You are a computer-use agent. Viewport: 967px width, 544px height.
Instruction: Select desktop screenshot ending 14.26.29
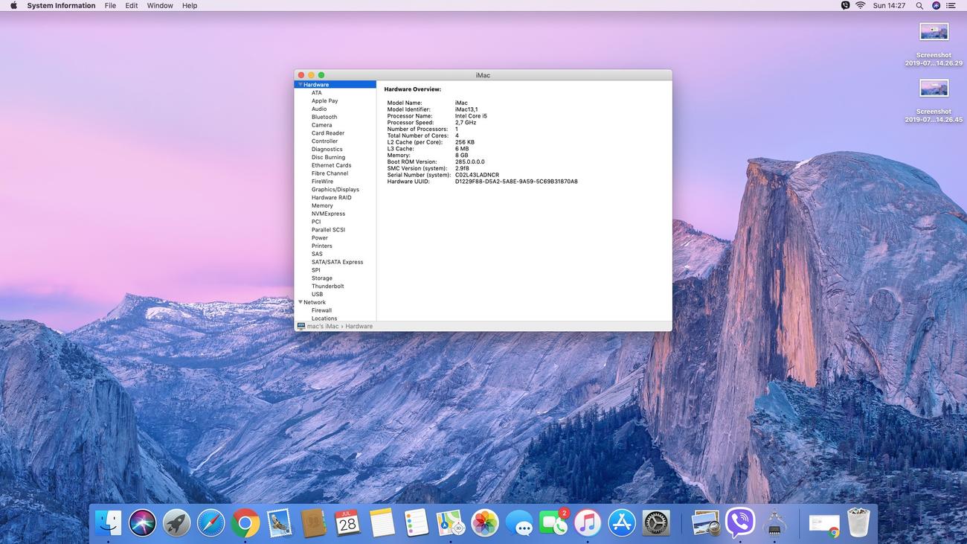point(934,44)
